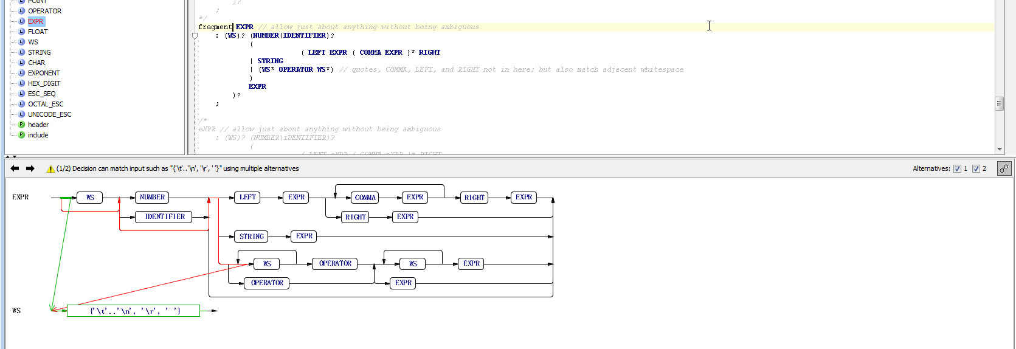This screenshot has width=1016, height=349.
Task: Select UNICODE_ESC rule in the rules list
Action: (x=49, y=114)
